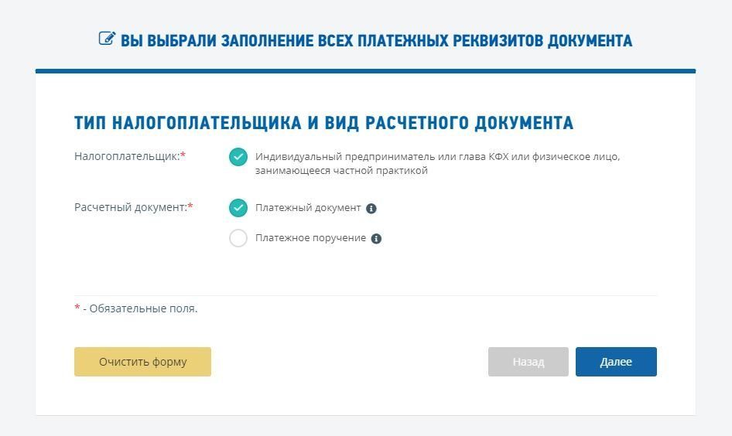The image size is (732, 436).
Task: Click red asterisk after 'Налогоплательщик:'
Action: click(183, 156)
